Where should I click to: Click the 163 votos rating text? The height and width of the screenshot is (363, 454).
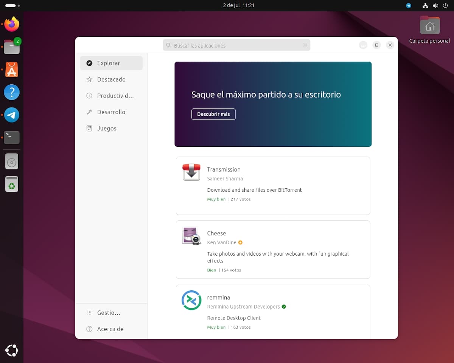pos(240,327)
